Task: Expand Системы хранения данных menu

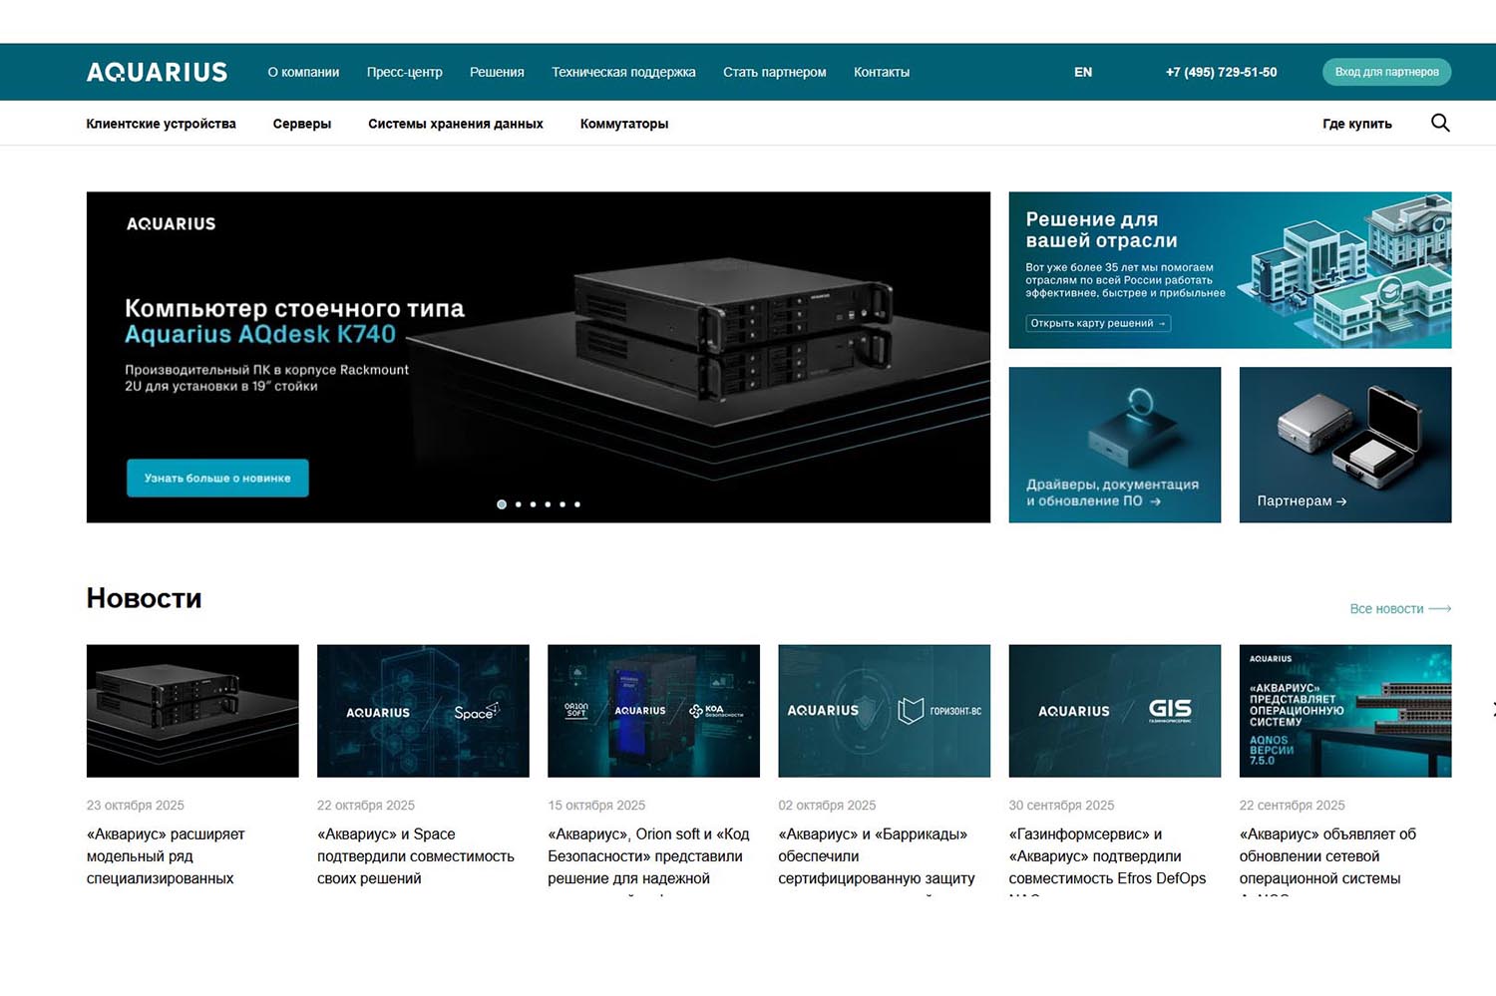Action: click(x=455, y=124)
